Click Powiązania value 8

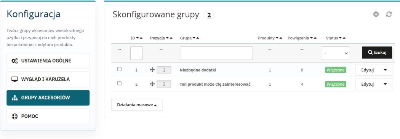coord(302,70)
